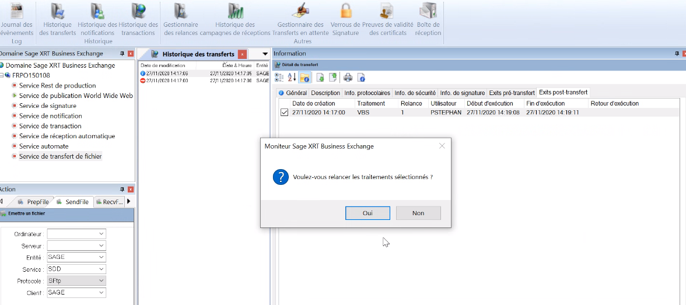Open Journal des évènements log
The height and width of the screenshot is (305, 686).
pos(16,20)
